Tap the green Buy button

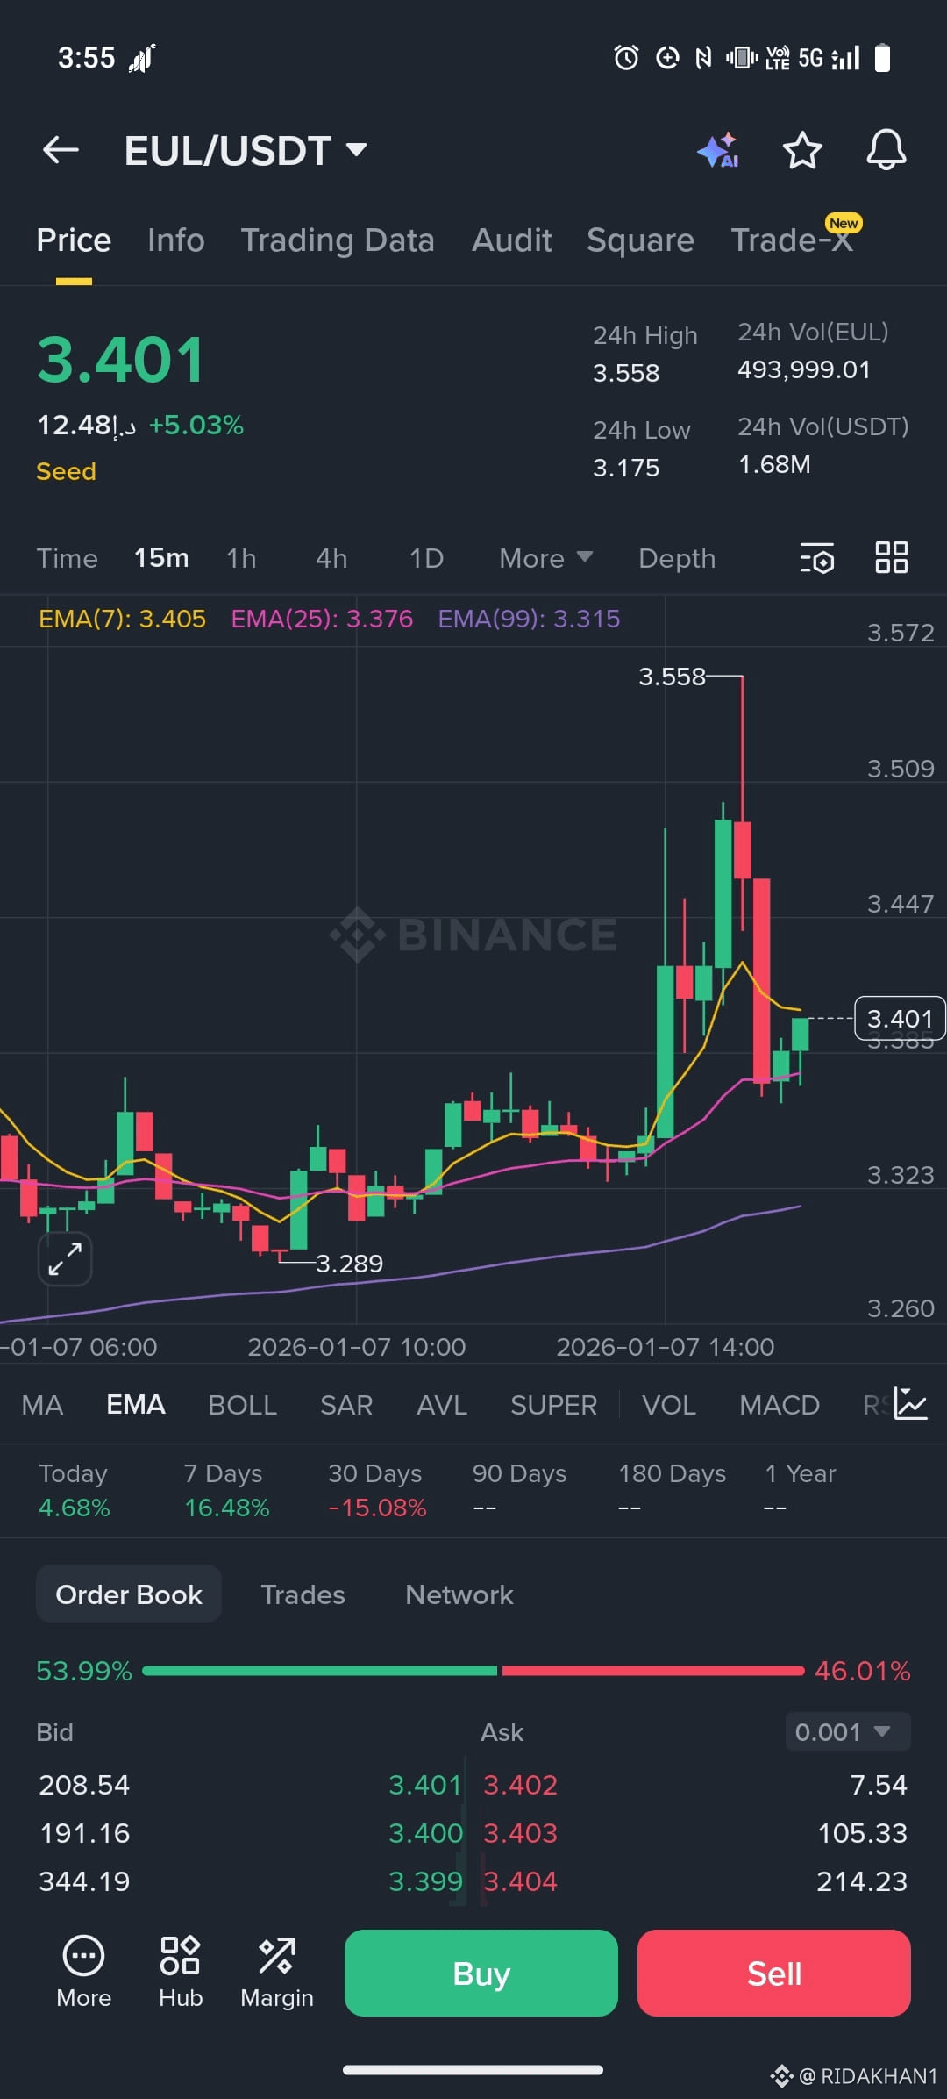[481, 1973]
